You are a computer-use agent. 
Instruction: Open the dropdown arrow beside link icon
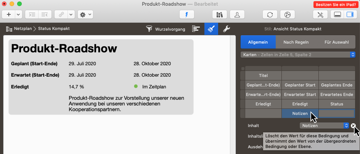click(x=71, y=15)
